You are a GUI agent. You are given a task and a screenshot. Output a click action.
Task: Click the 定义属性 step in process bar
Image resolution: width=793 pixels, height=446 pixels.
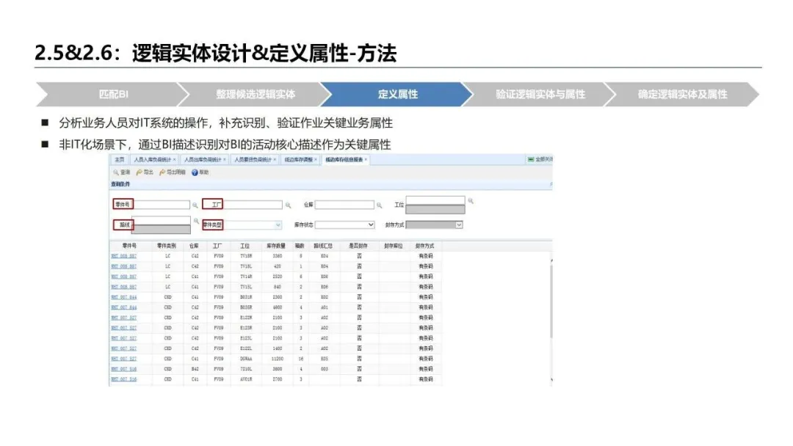(397, 94)
